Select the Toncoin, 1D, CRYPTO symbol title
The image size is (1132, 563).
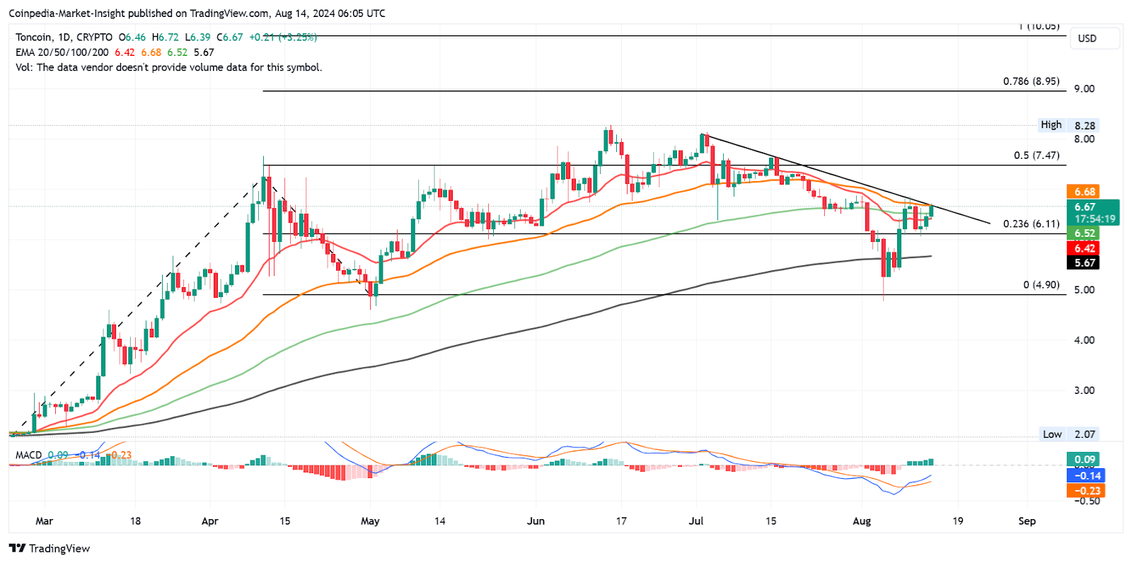point(64,37)
